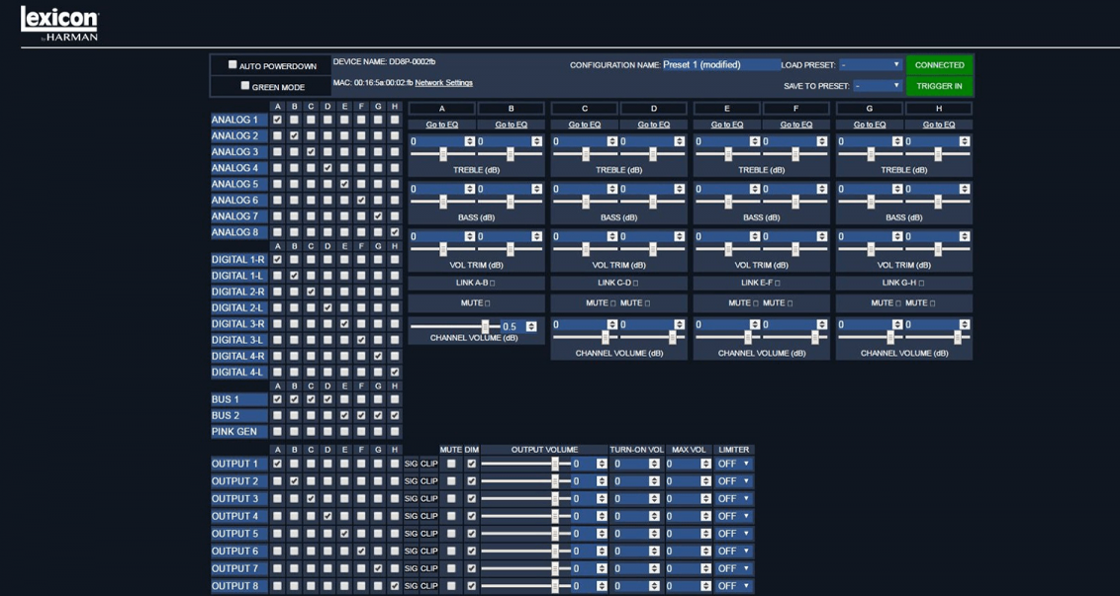Select the channel G header tab

[870, 109]
